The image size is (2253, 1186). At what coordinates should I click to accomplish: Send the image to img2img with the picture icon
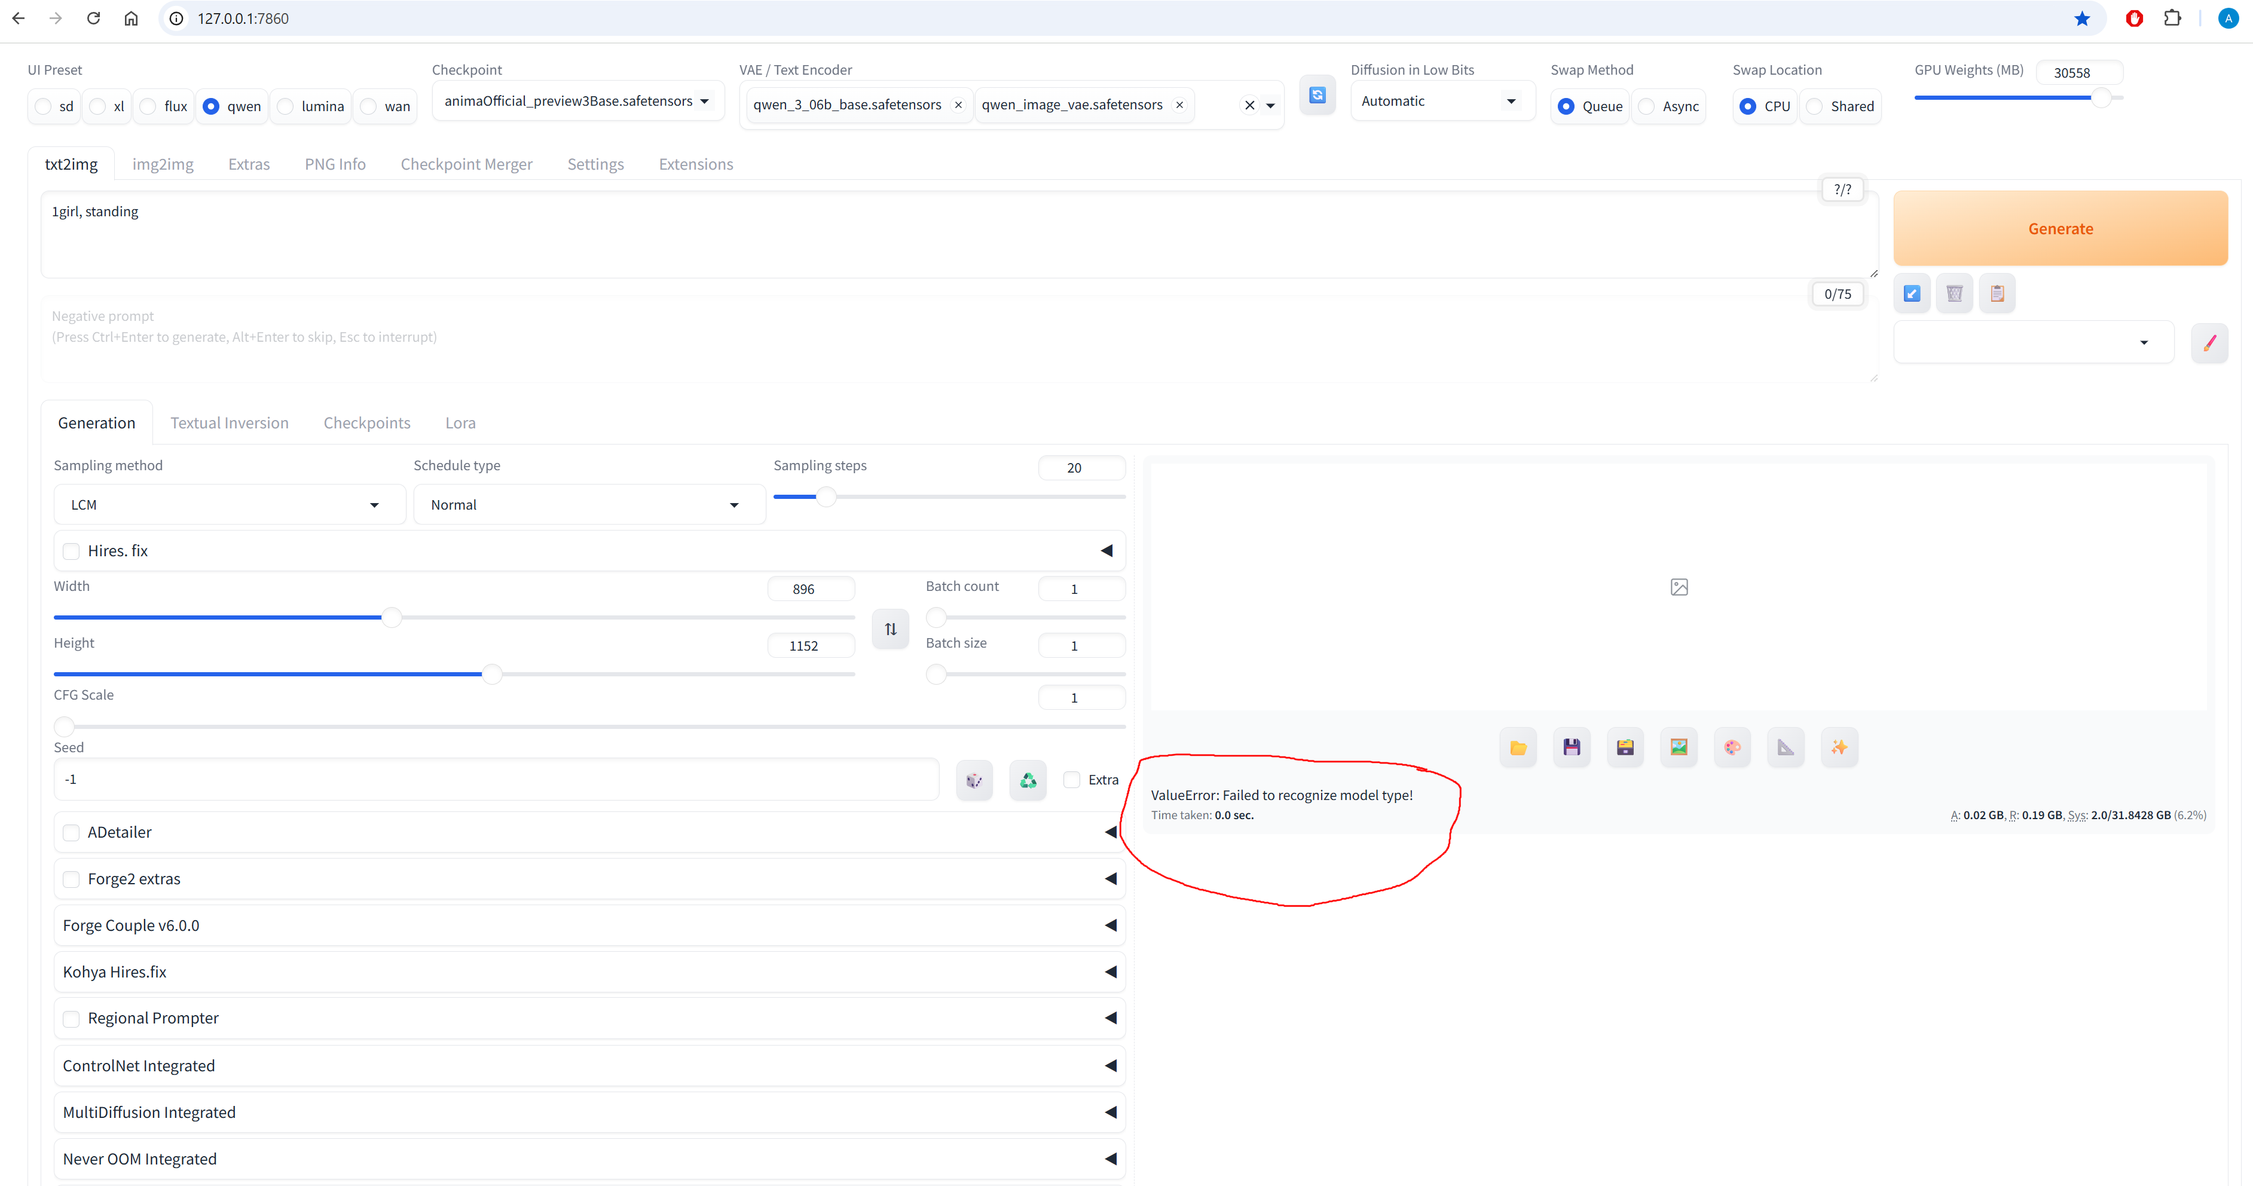click(x=1679, y=747)
